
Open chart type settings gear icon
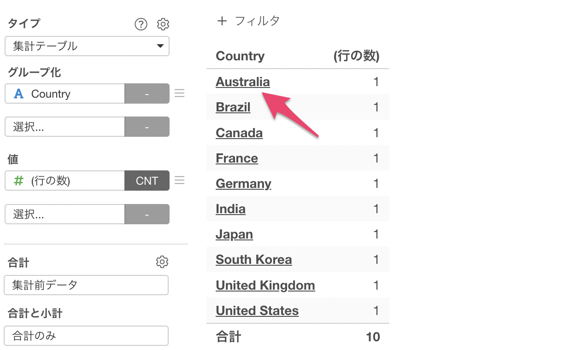point(163,24)
